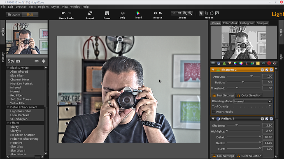Open the History side panel

[x=3, y=57]
